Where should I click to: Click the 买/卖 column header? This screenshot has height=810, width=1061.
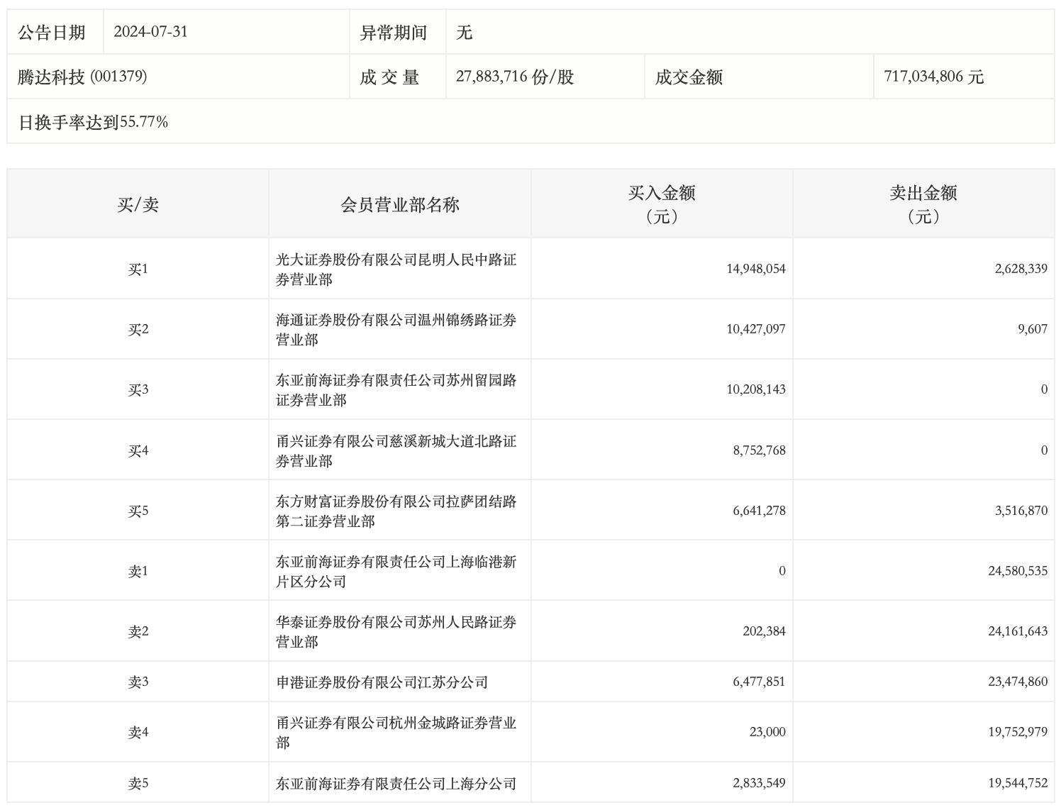138,202
